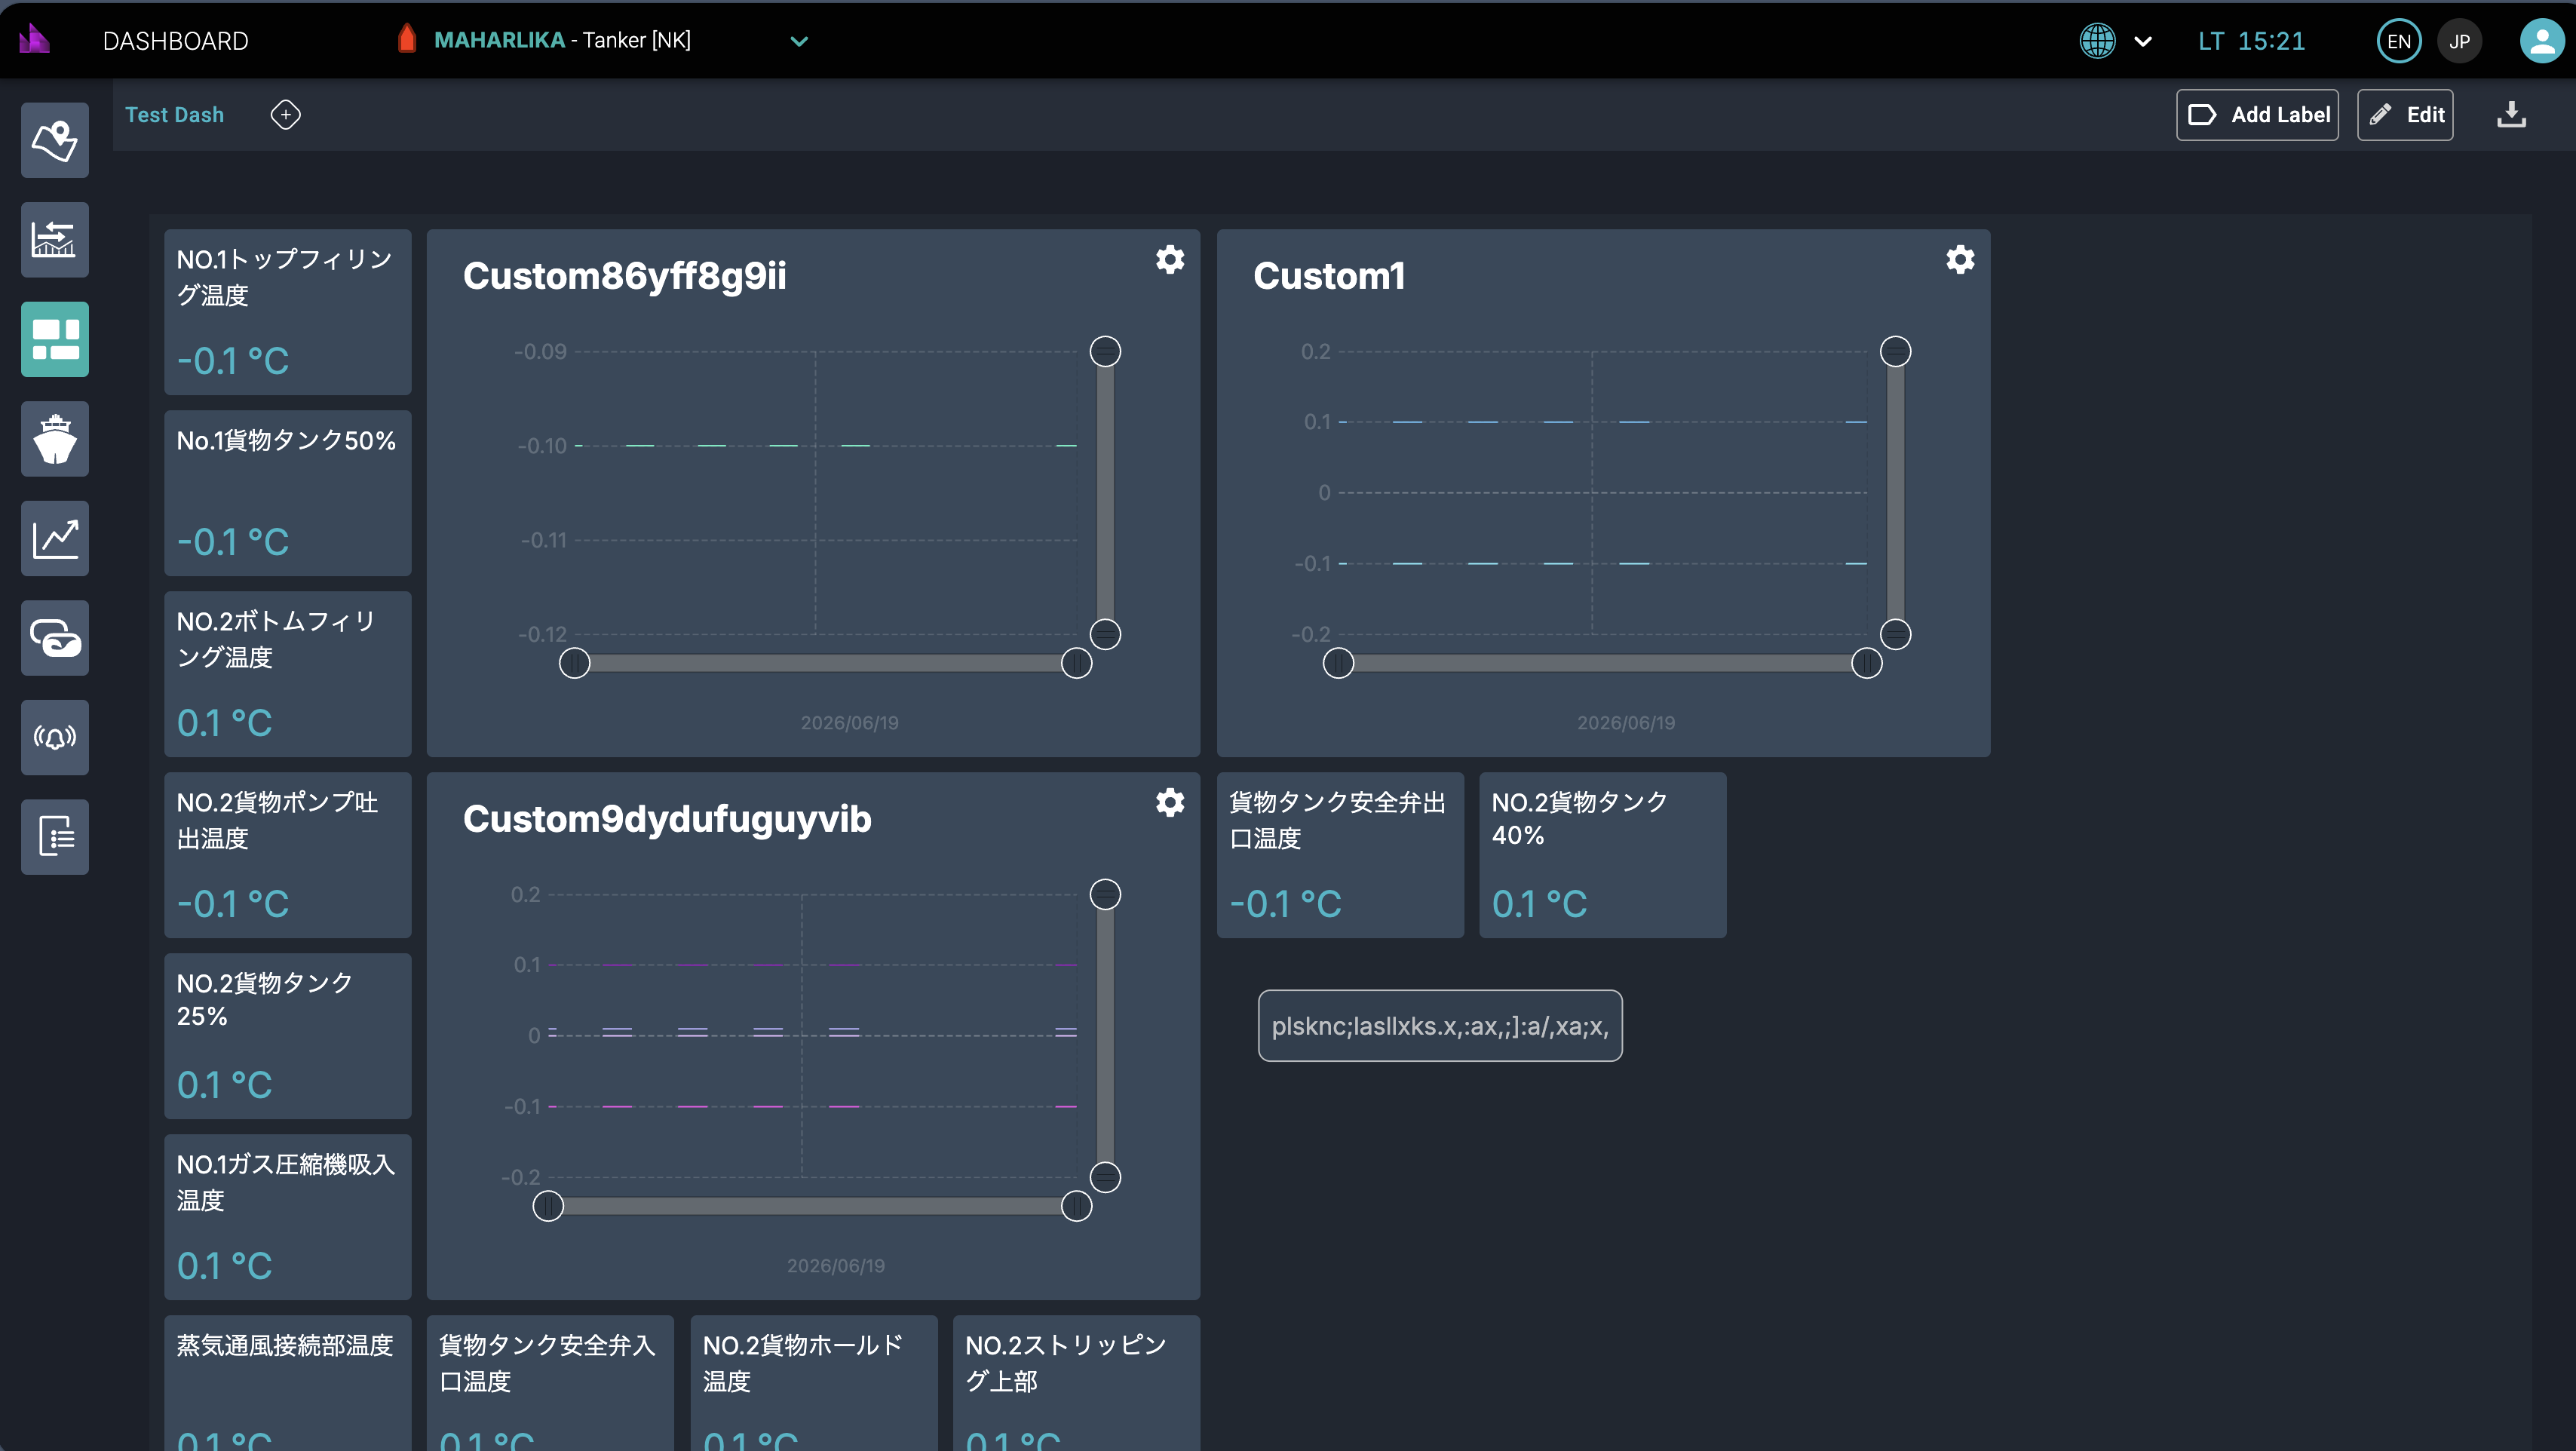
Task: Click the Custom1 chart title
Action: [x=1329, y=276]
